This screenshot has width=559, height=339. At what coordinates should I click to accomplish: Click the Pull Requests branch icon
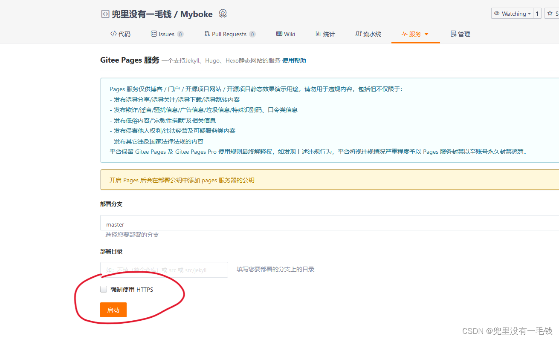pyautogui.click(x=207, y=34)
